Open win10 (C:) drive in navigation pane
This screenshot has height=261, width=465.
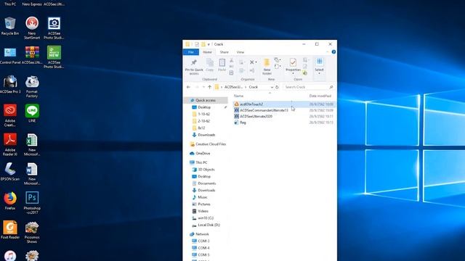(x=206, y=218)
